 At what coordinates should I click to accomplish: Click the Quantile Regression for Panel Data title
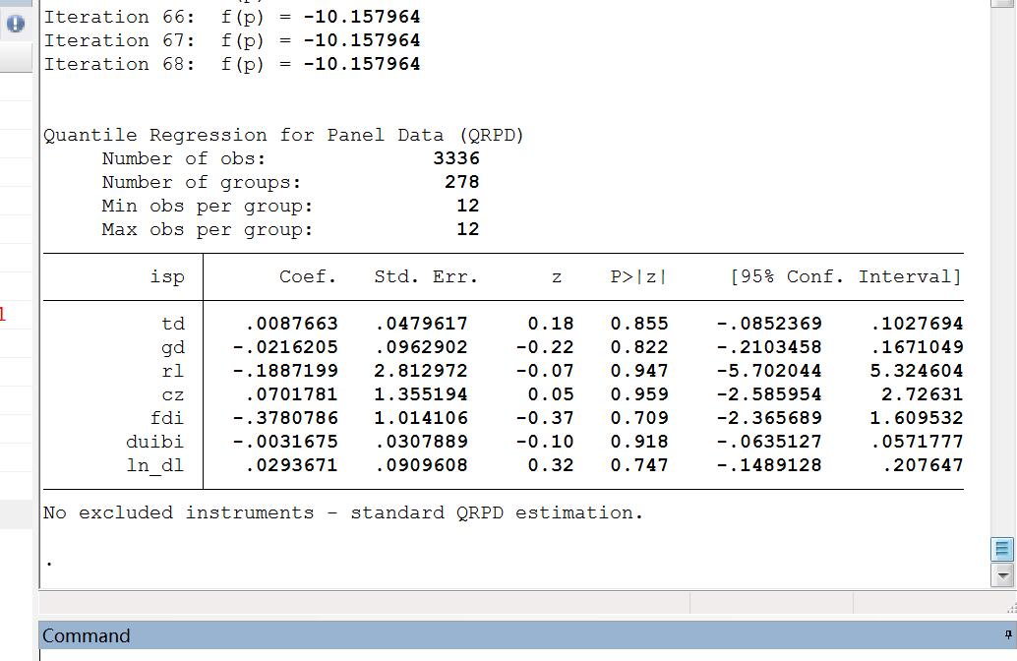[x=283, y=135]
